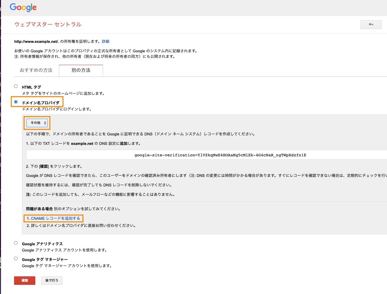Click the メタ タグをサイトのホームページに追加します text
Screen dimensions: 387x294
pos(64,94)
